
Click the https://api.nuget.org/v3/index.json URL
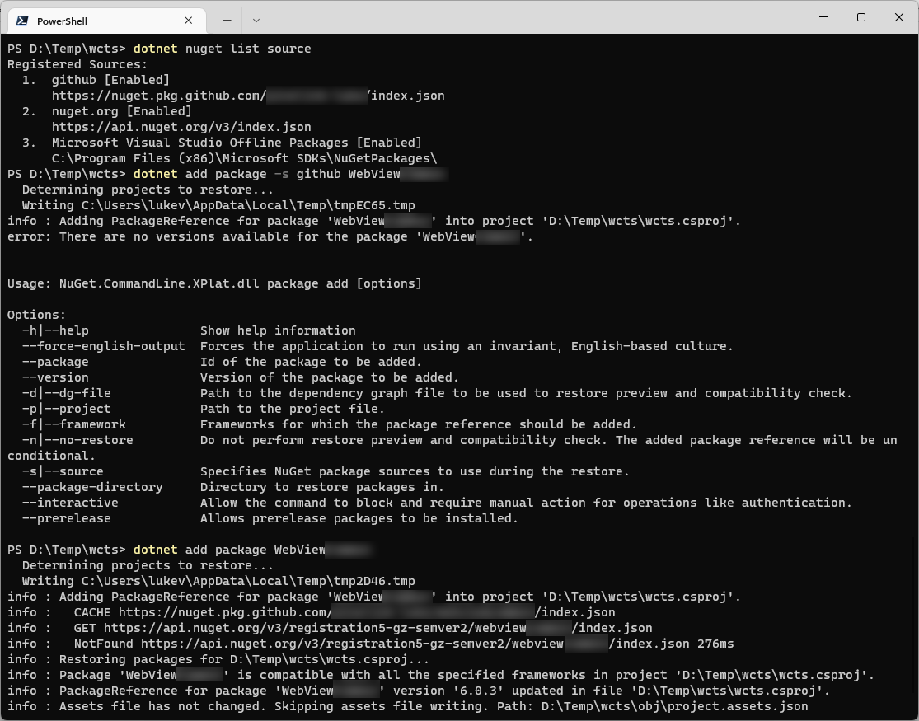point(181,127)
